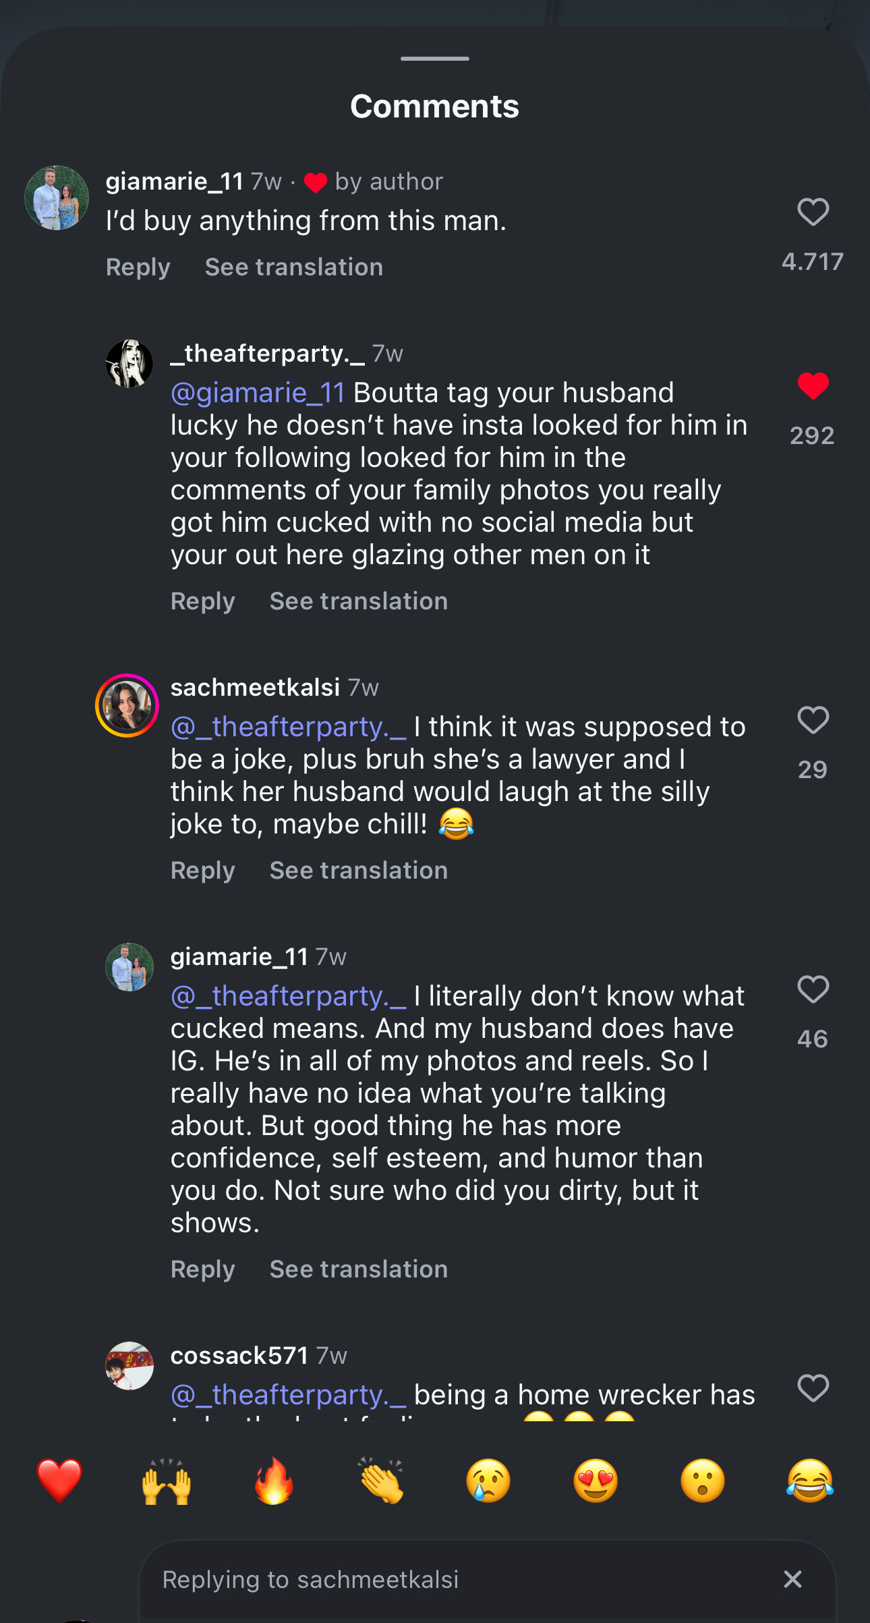Open @giamarie_11 mention link
870x1623 pixels.
click(x=258, y=393)
